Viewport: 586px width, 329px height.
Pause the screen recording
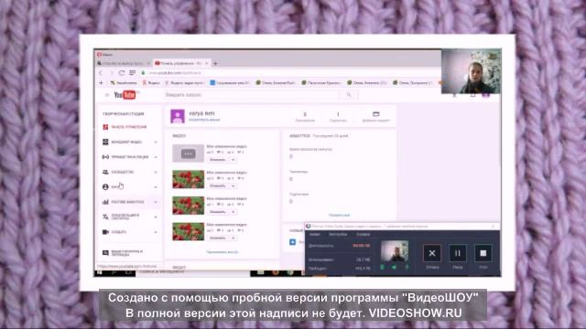point(458,253)
